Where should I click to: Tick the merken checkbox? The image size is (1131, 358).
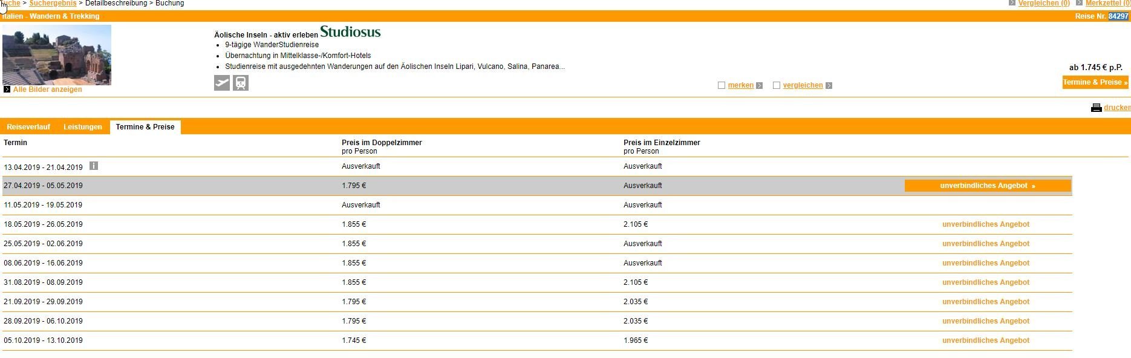point(722,85)
